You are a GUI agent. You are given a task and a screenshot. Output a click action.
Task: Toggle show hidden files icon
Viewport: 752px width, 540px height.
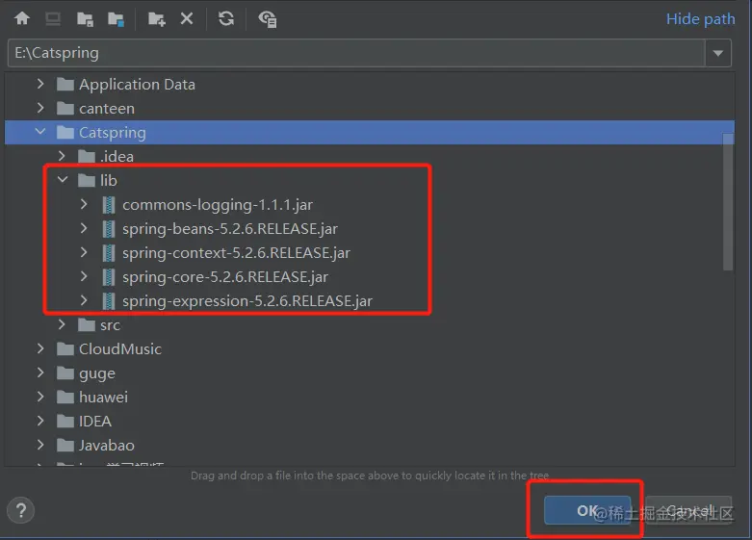click(267, 19)
